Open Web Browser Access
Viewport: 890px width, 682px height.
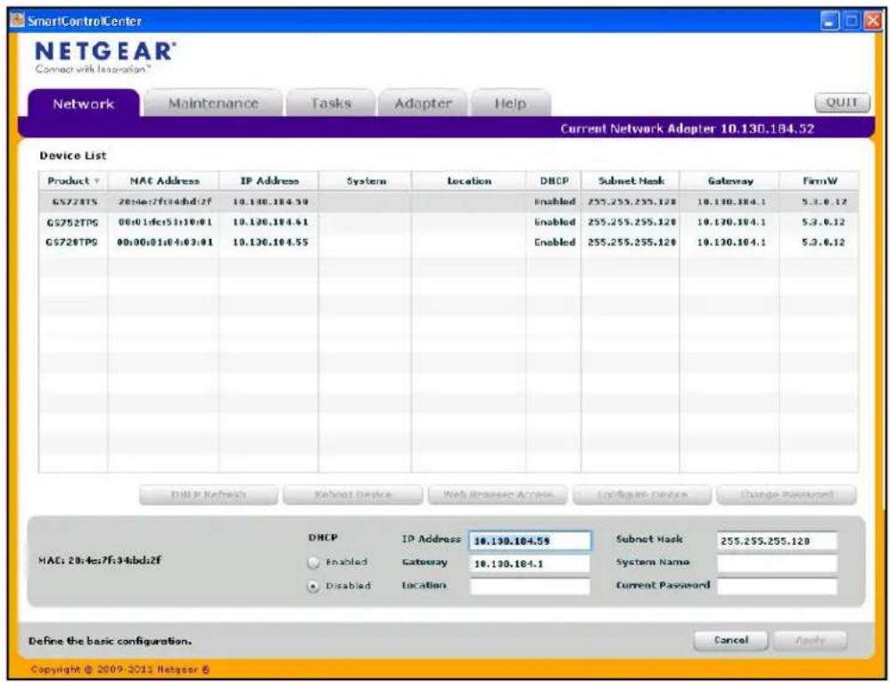(498, 495)
